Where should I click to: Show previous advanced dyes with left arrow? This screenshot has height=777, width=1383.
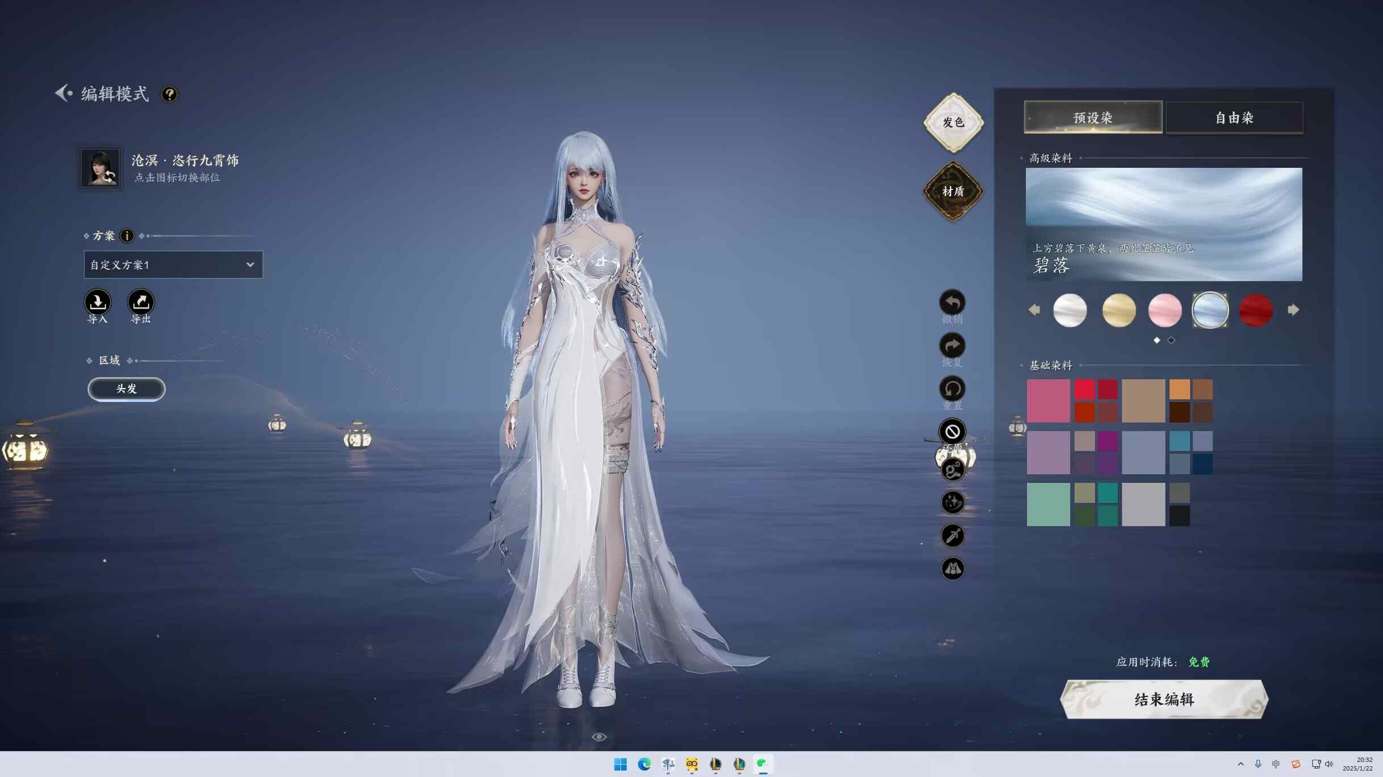1034,310
